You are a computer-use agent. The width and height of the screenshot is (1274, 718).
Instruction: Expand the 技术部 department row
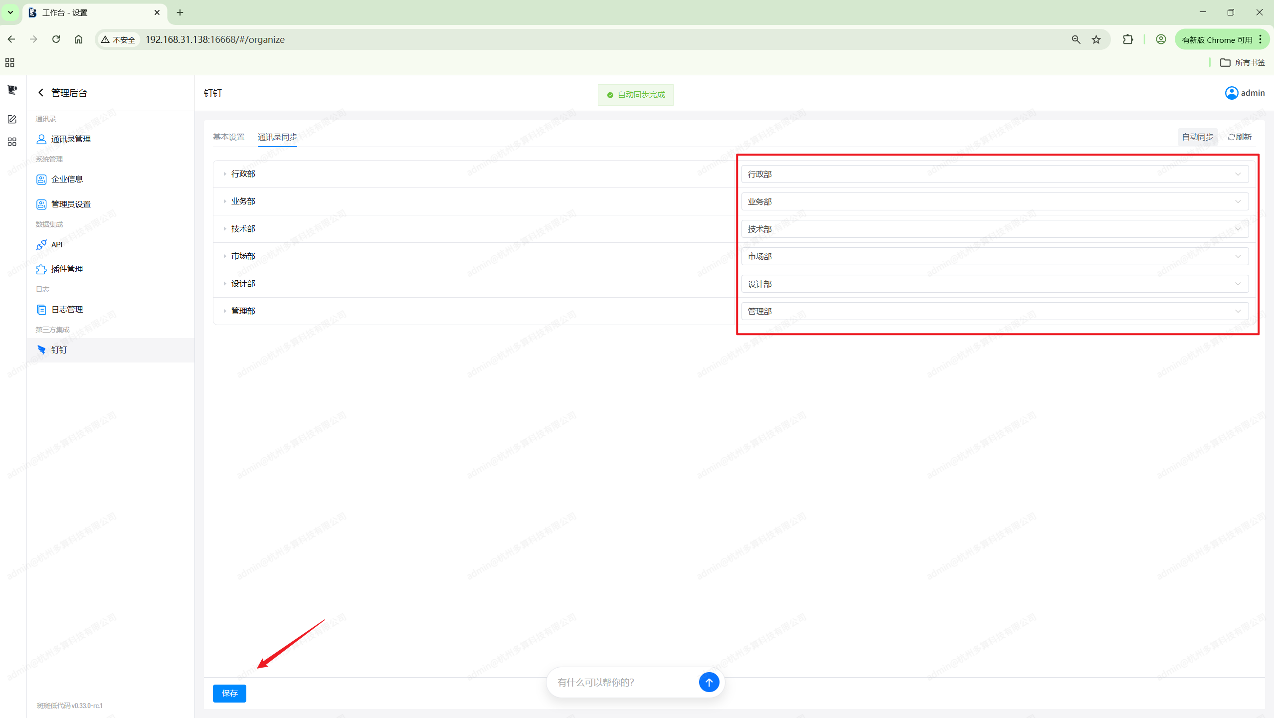225,229
